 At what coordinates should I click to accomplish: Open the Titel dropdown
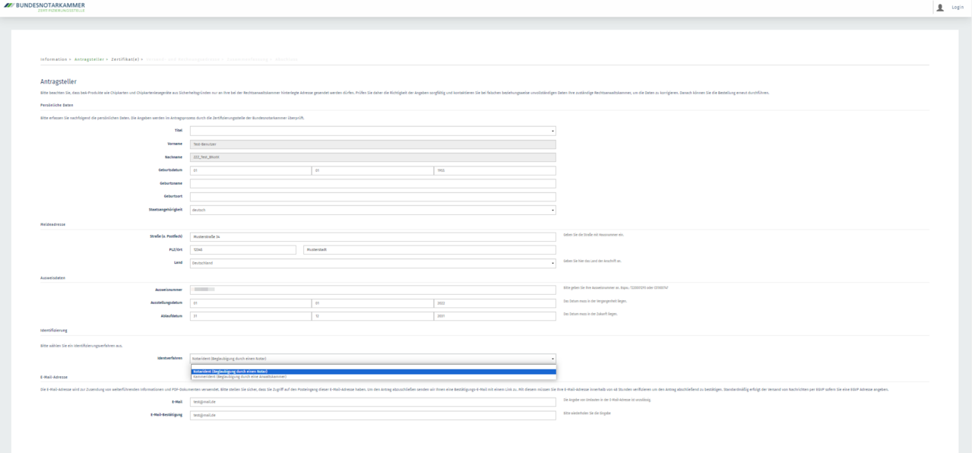tap(372, 131)
